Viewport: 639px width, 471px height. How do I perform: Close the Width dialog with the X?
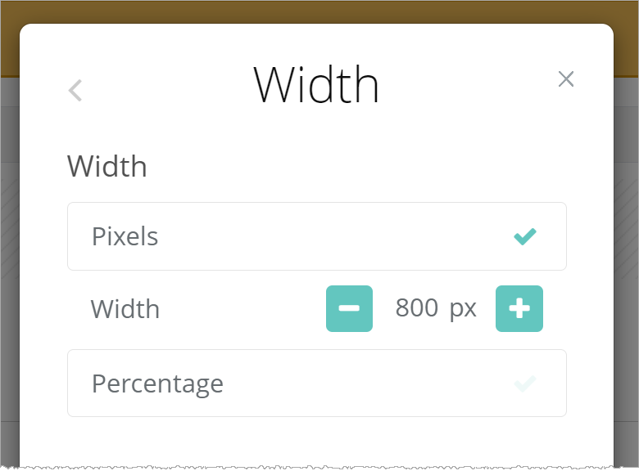tap(565, 79)
